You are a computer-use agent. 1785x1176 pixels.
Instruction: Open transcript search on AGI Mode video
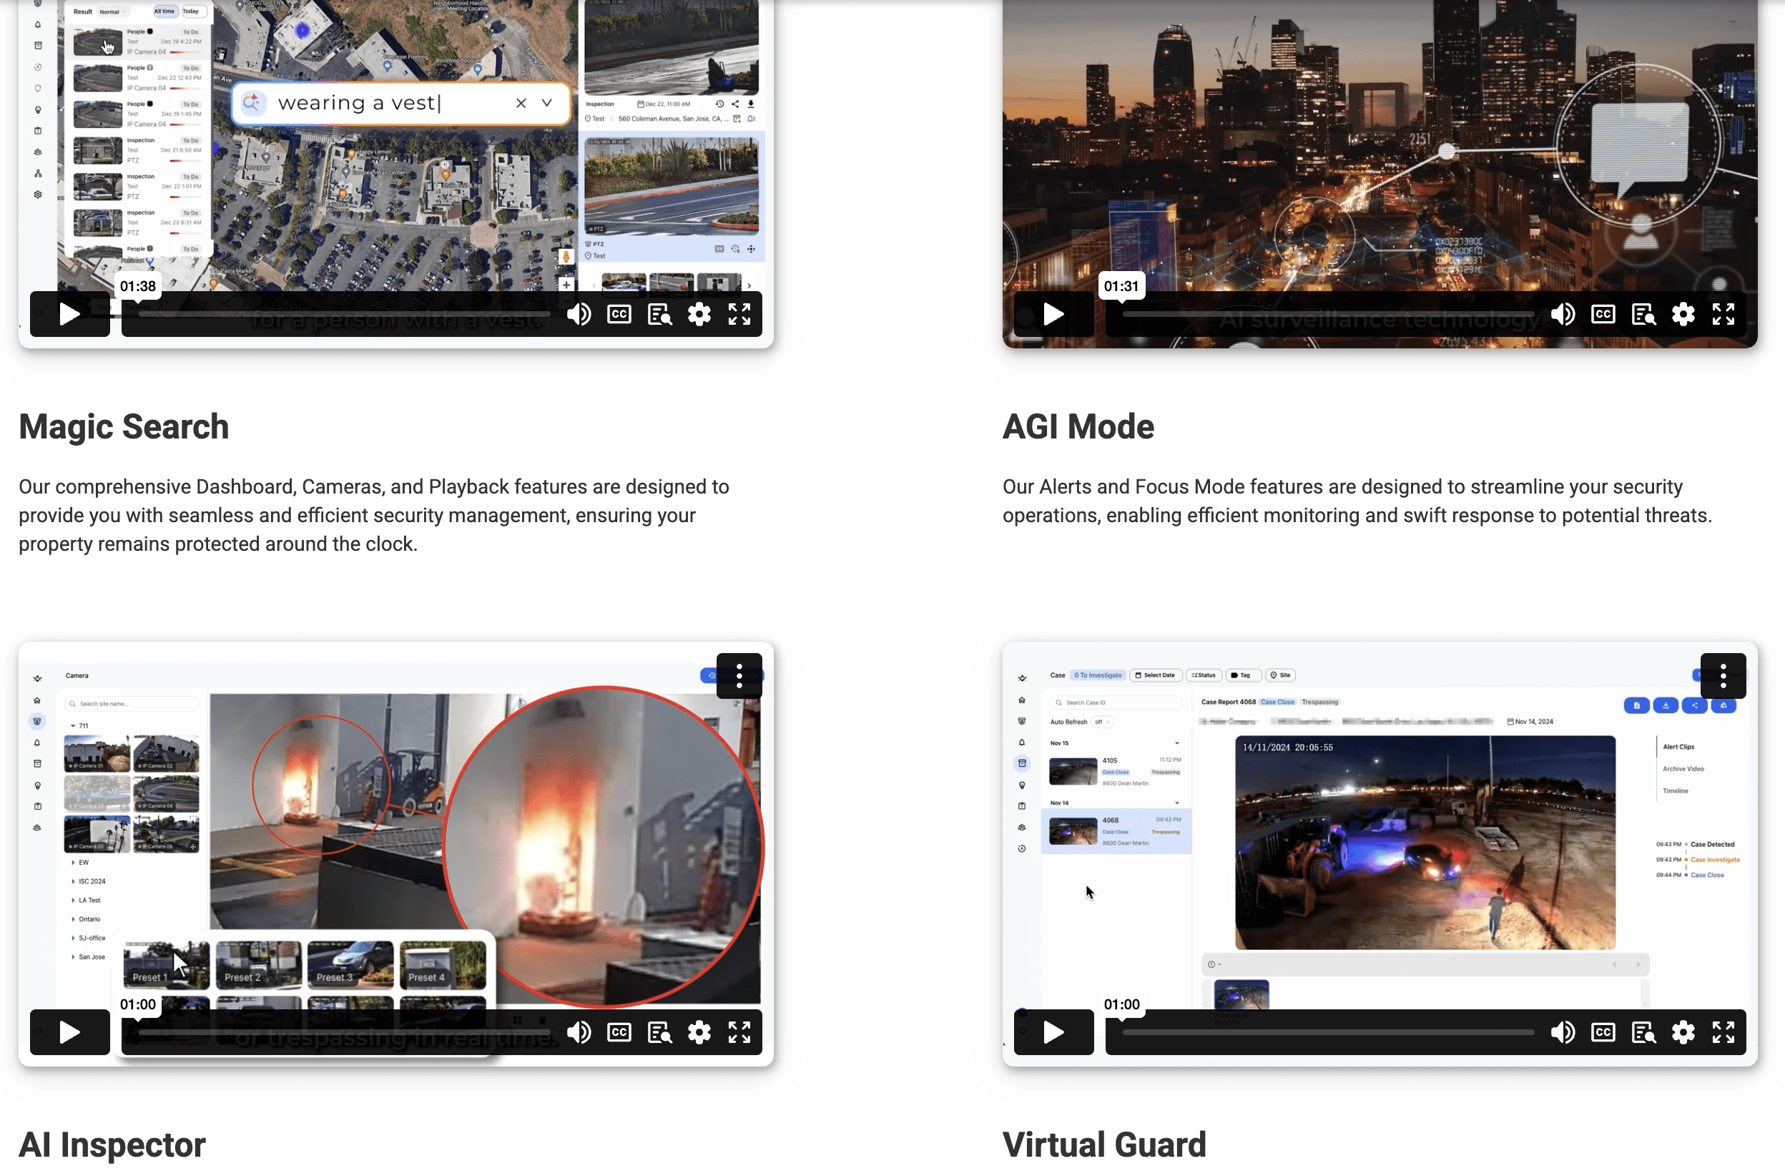click(1643, 314)
